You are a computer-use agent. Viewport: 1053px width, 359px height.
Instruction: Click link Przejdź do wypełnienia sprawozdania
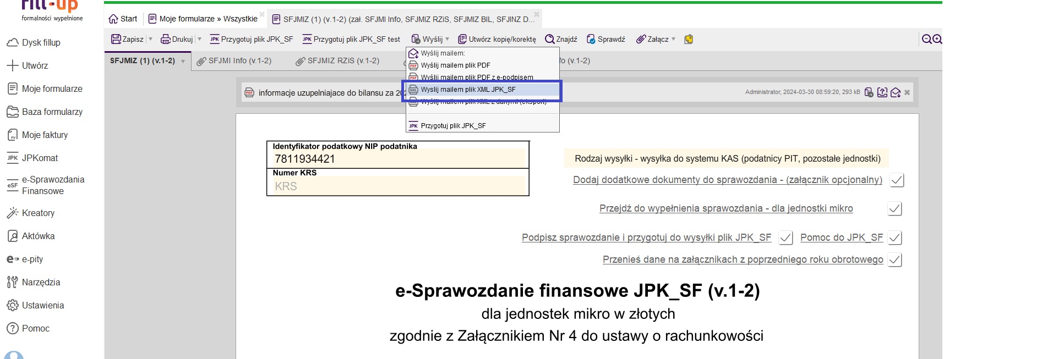coord(726,208)
